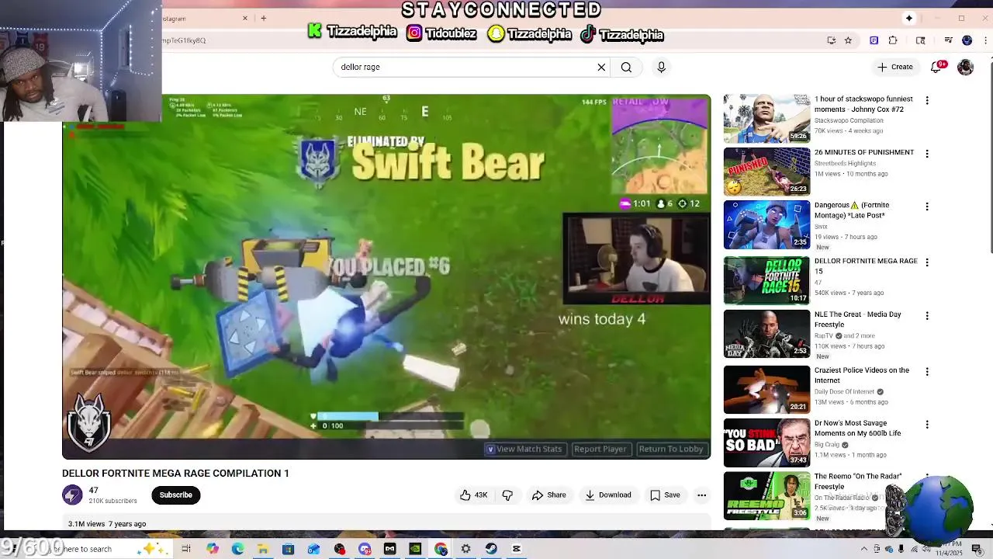The height and width of the screenshot is (559, 993).
Task: Open Craziest Police Videos on the Internet title
Action: click(x=862, y=375)
